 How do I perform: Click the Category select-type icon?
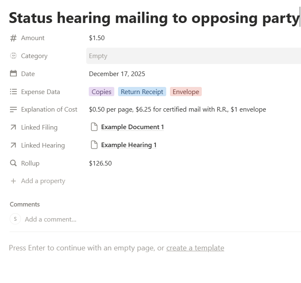pyautogui.click(x=13, y=56)
